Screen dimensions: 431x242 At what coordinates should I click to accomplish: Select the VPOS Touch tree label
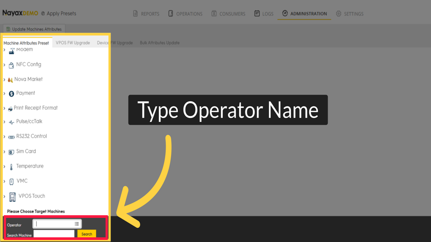(x=31, y=196)
